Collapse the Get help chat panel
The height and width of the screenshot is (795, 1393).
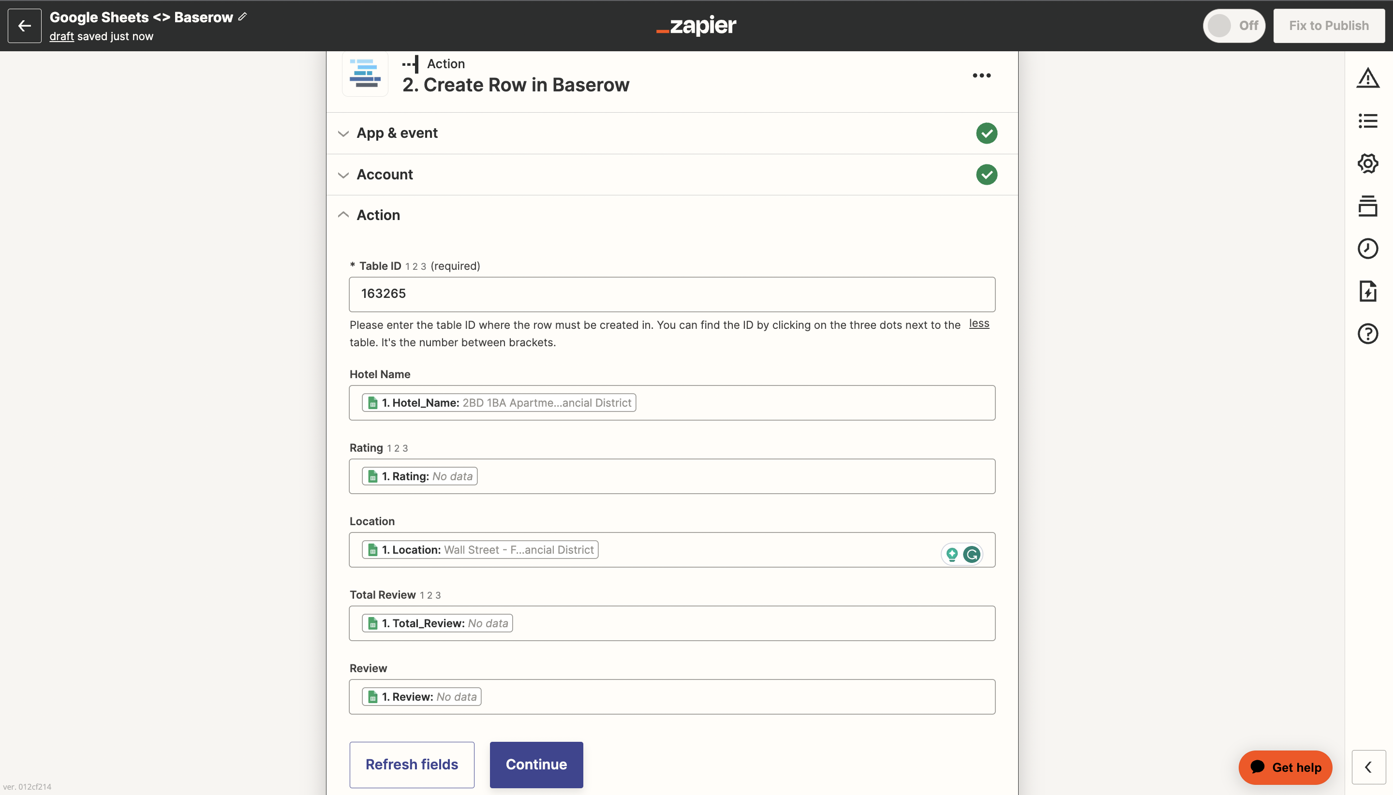(1368, 766)
